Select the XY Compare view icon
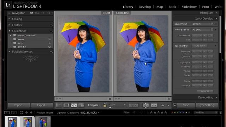This screenshot has width=226, height=127. [74, 105]
